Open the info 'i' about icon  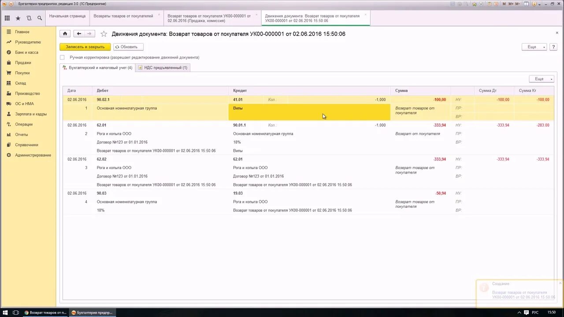(534, 4)
